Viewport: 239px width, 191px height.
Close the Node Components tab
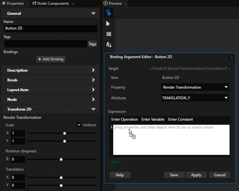[x=73, y=4]
